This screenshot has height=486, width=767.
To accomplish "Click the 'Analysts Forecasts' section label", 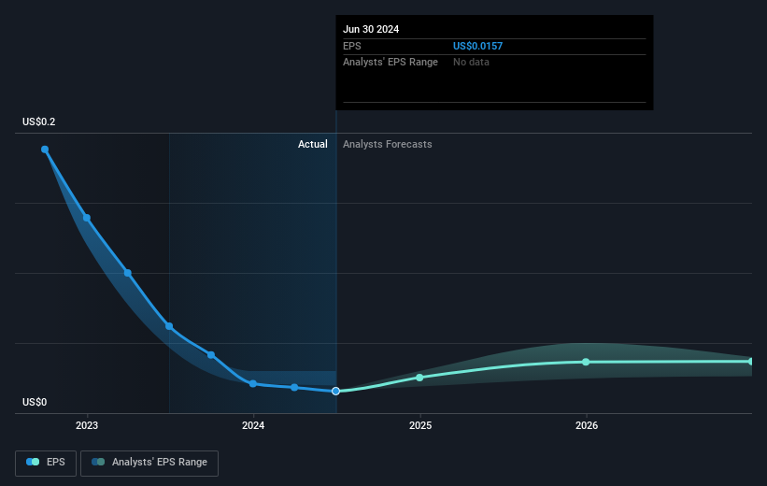I will coord(388,144).
